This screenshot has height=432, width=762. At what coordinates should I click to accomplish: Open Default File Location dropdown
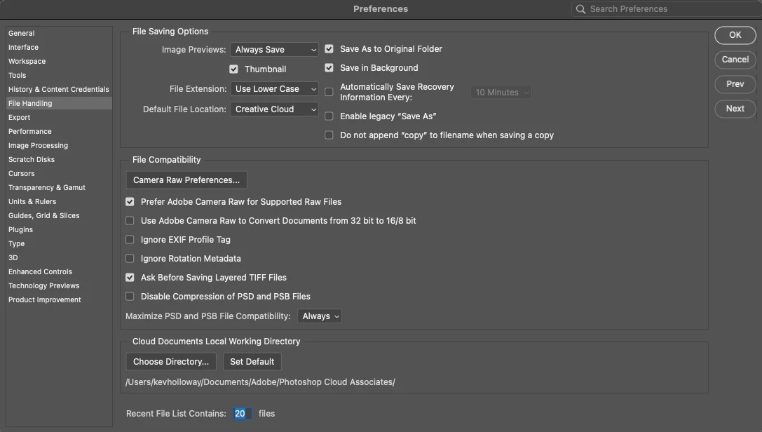[x=275, y=109]
